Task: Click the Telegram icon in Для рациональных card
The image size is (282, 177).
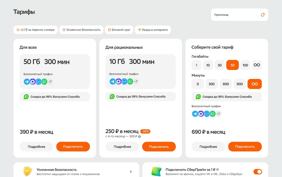Action: click(x=113, y=82)
